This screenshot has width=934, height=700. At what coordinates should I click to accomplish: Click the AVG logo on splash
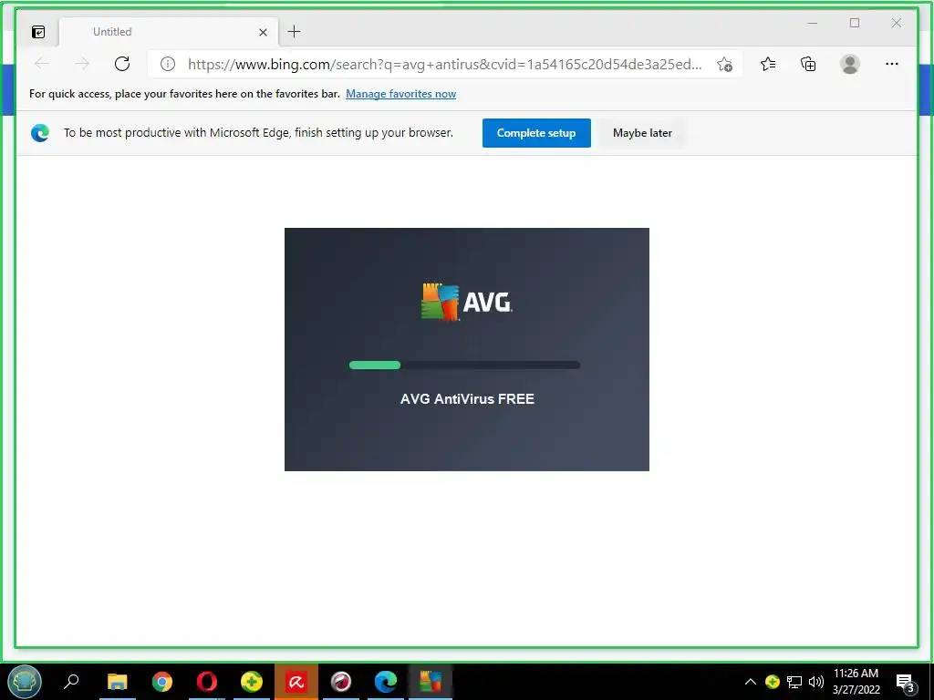click(x=466, y=302)
